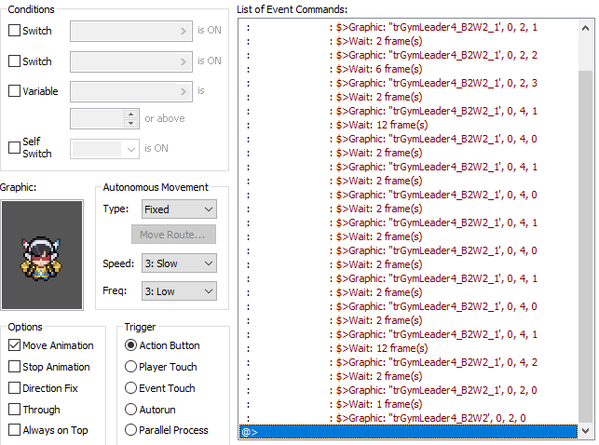Uncheck the Move Animation option

pyautogui.click(x=14, y=345)
